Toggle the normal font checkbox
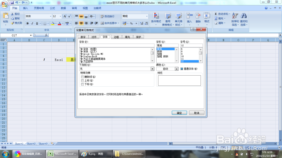 point(182,69)
